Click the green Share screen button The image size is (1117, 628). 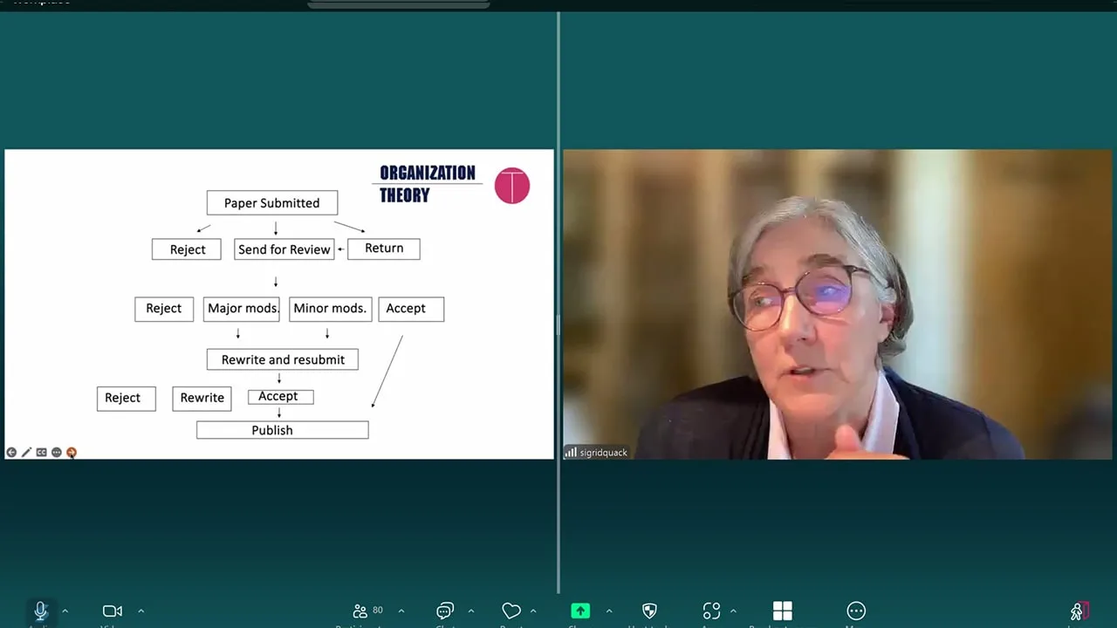coord(580,611)
